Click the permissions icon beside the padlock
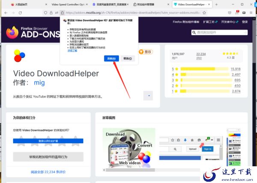 [57, 12]
